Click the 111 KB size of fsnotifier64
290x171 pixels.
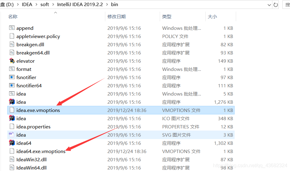coord(225,85)
